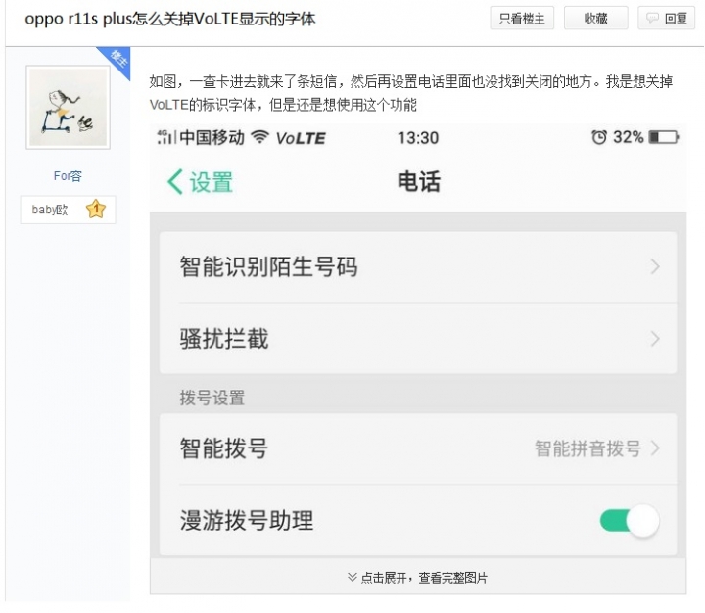705x613 pixels.
Task: Click the baby欧 badge label
Action: [x=50, y=210]
